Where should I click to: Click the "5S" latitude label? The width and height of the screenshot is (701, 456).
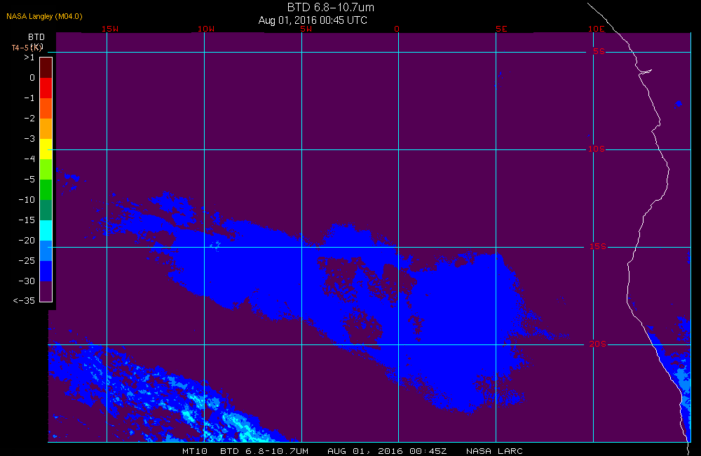point(599,51)
